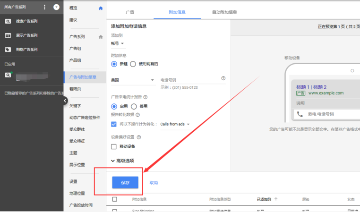Select the 使用现有的 radio button
The height and width of the screenshot is (212, 360).
pos(133,64)
